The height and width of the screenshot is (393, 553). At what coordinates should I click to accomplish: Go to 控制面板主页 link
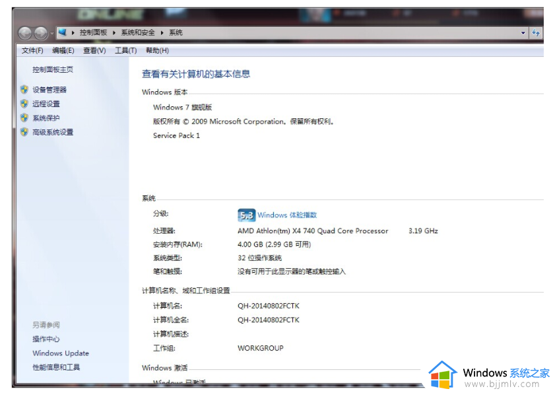(x=53, y=69)
